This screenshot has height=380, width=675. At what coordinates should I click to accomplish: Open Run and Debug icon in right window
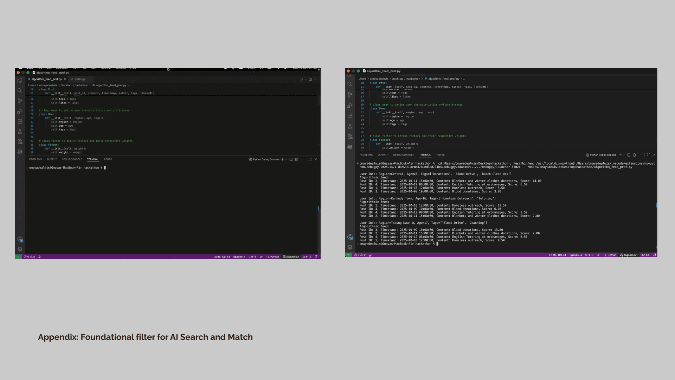350,105
